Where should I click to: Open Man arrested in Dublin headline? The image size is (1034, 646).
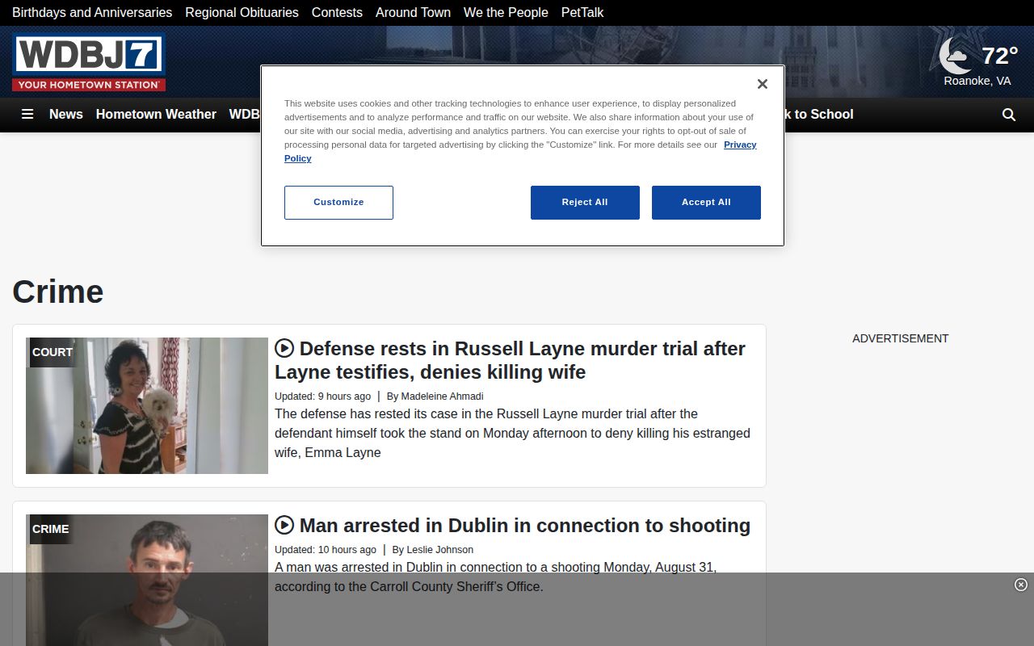pos(525,525)
